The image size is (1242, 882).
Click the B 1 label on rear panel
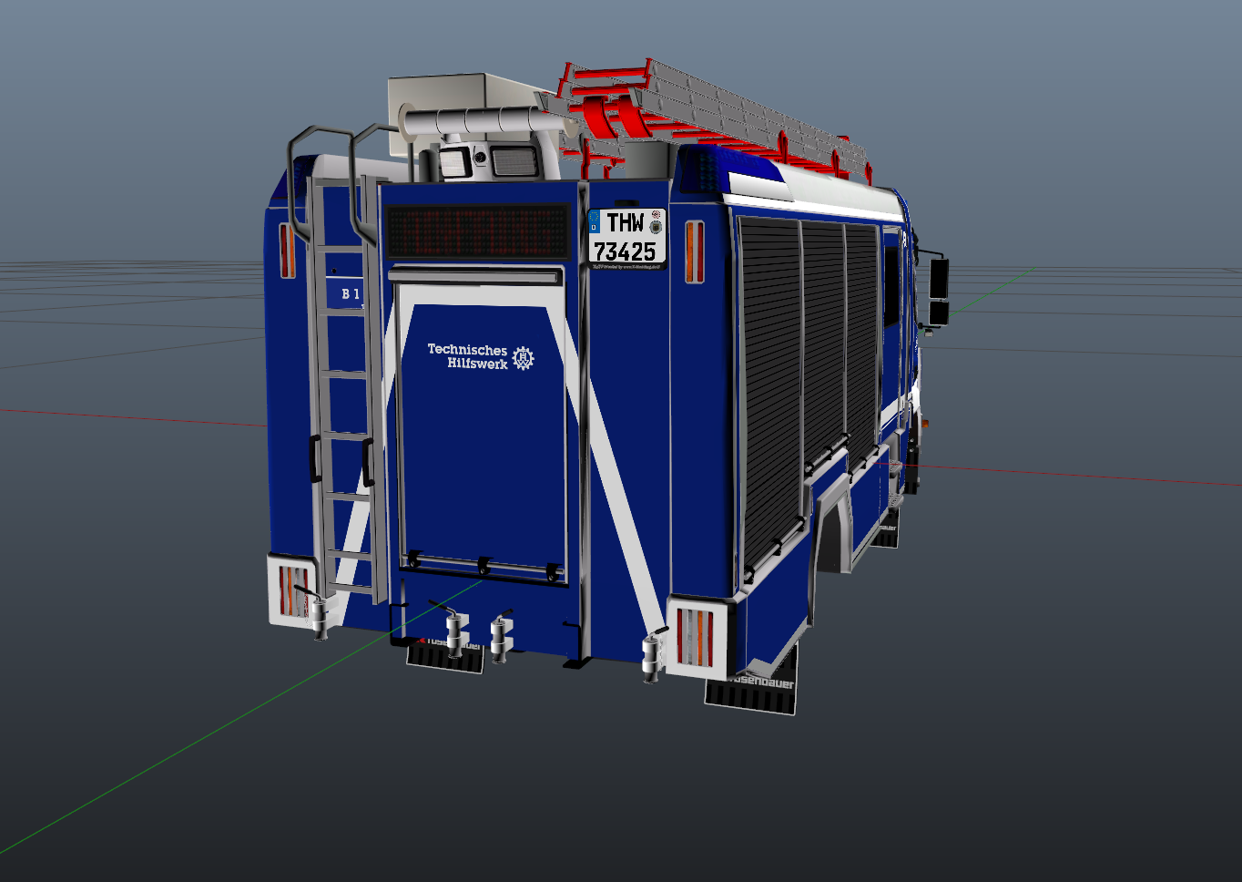point(351,294)
